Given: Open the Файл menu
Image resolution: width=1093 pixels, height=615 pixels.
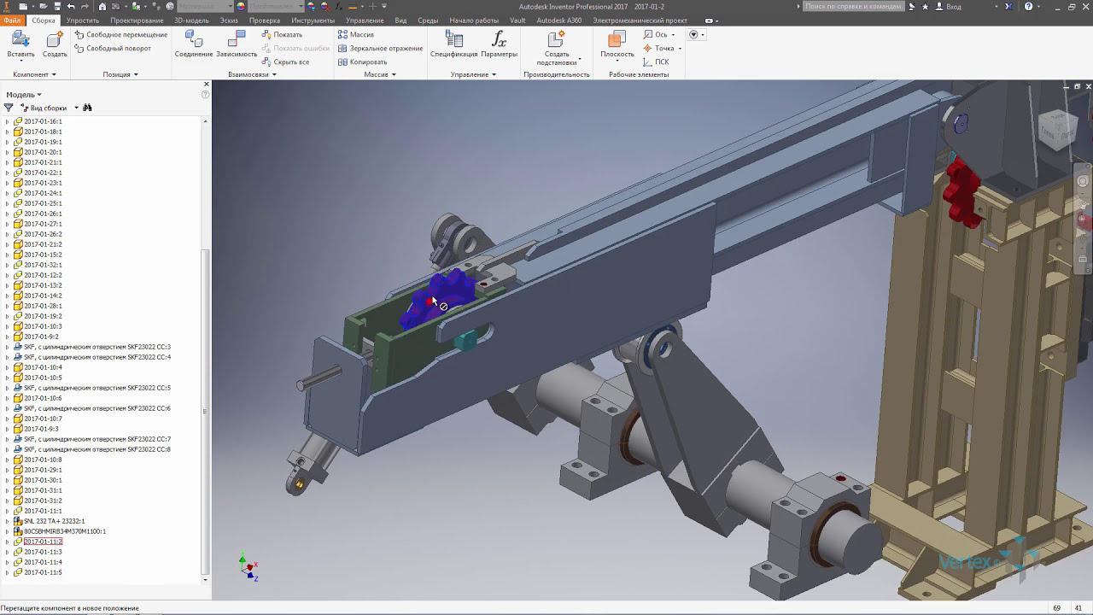Looking at the screenshot, I should point(12,20).
